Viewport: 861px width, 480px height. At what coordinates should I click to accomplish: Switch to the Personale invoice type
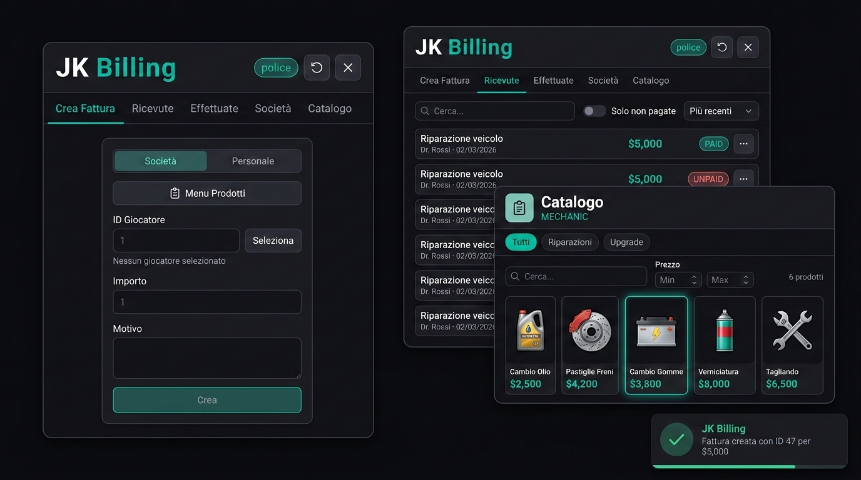click(253, 161)
